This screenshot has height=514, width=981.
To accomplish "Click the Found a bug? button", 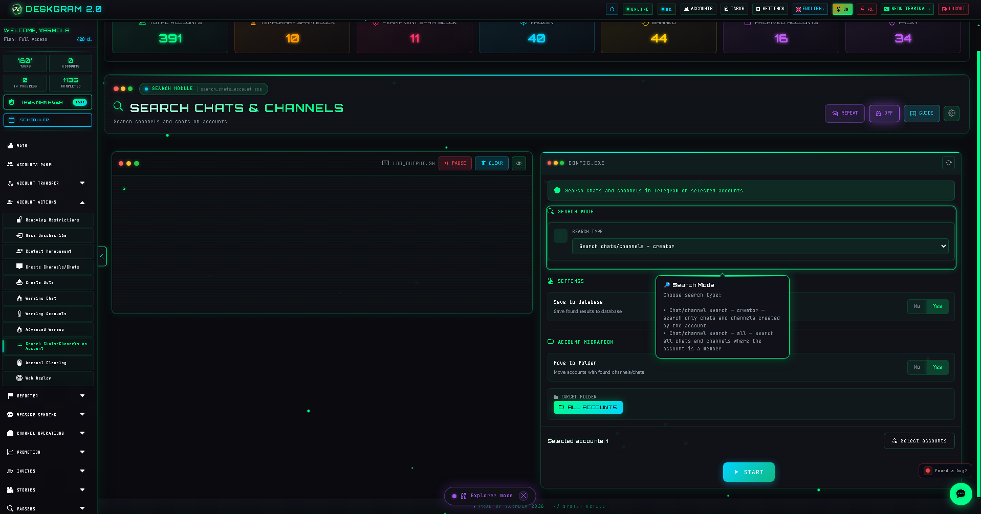I will 945,471.
